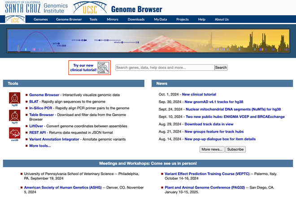Open the Table Browser link
Image resolution: width=296 pixels, height=197 pixels.
coord(42,115)
